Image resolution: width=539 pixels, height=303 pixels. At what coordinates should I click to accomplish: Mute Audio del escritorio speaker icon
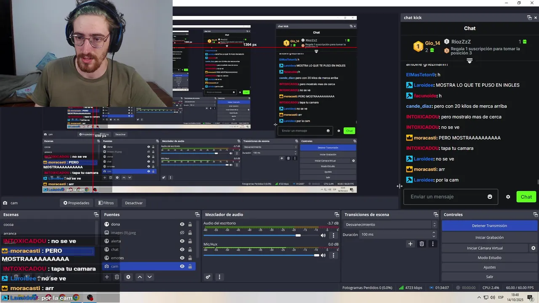pyautogui.click(x=323, y=235)
